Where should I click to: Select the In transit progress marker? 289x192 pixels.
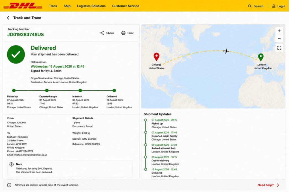click(80, 90)
